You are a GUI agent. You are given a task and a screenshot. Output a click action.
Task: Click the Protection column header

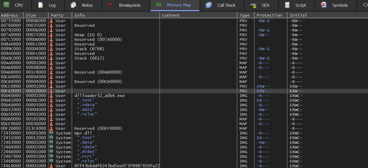click(269, 15)
